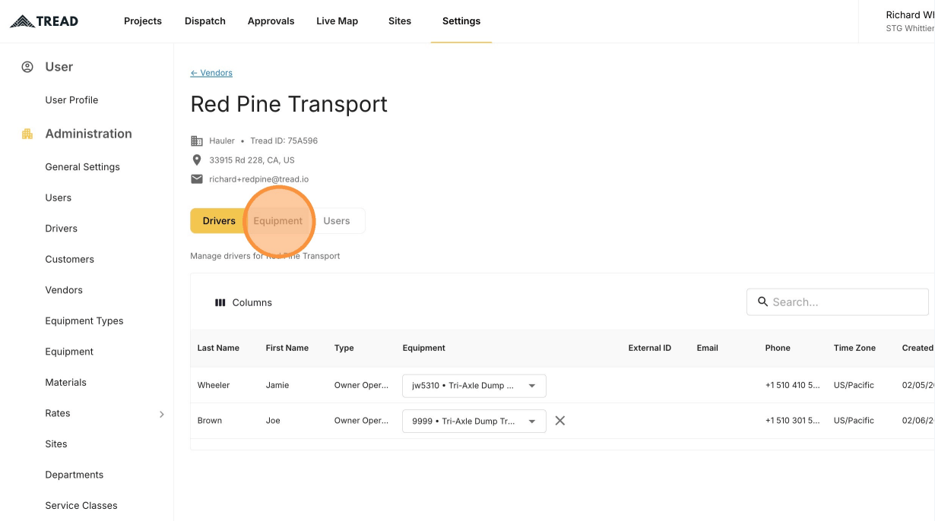Open equipment dropdown for Joe Brown
The width and height of the screenshot is (935, 521).
474,421
